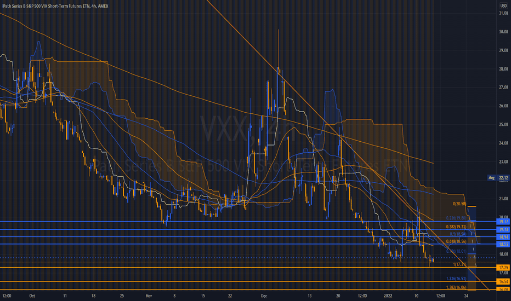Click date 15 on the time axis
This screenshot has height=301, width=511.
(203, 296)
